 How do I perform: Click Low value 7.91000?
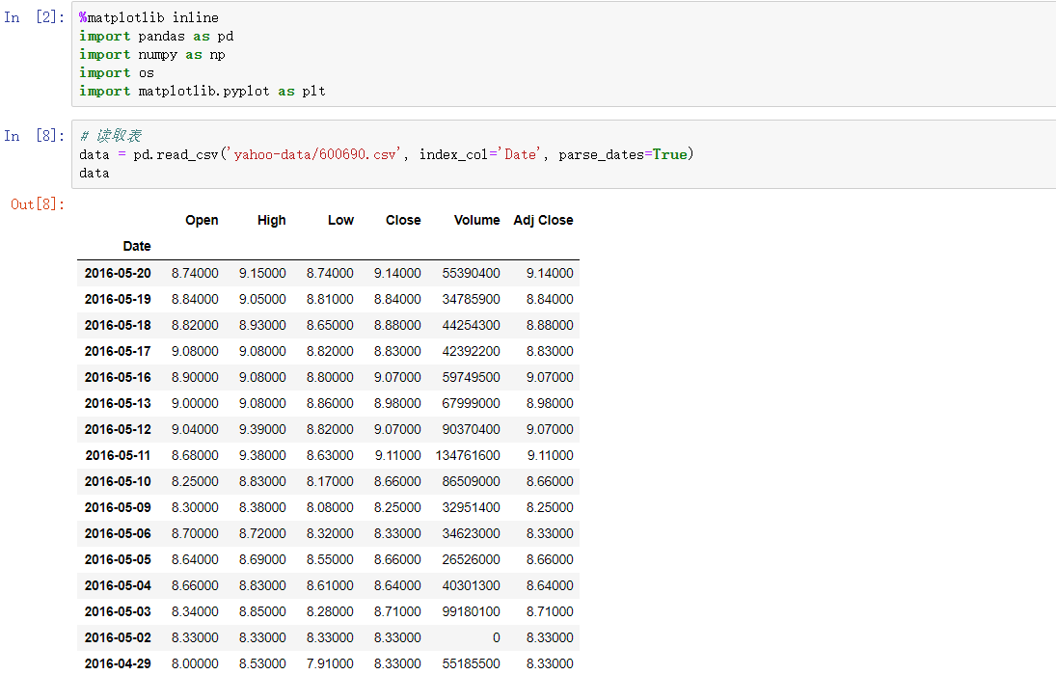click(x=330, y=663)
